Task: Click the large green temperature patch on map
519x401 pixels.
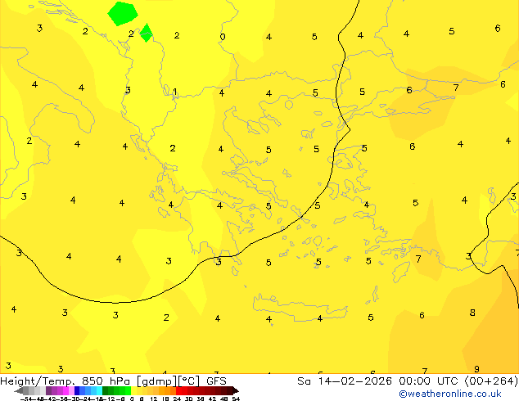Action: click(x=123, y=14)
